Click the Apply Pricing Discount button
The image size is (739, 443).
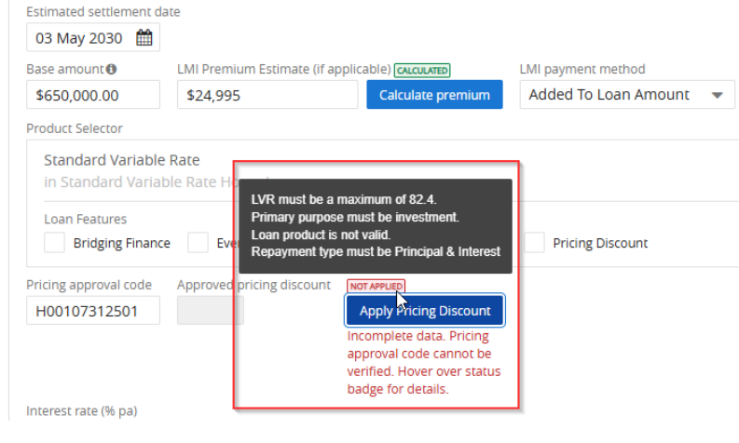point(425,310)
